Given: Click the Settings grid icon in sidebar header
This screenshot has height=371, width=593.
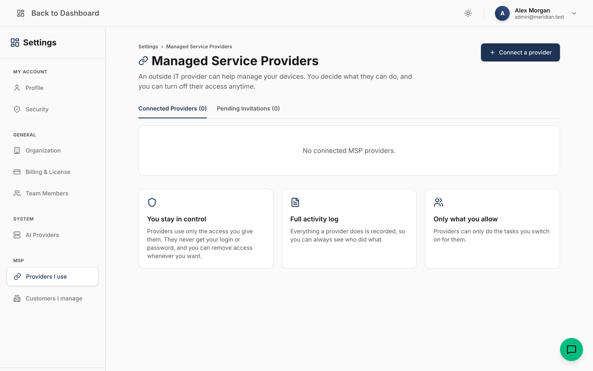Looking at the screenshot, I should coord(15,43).
